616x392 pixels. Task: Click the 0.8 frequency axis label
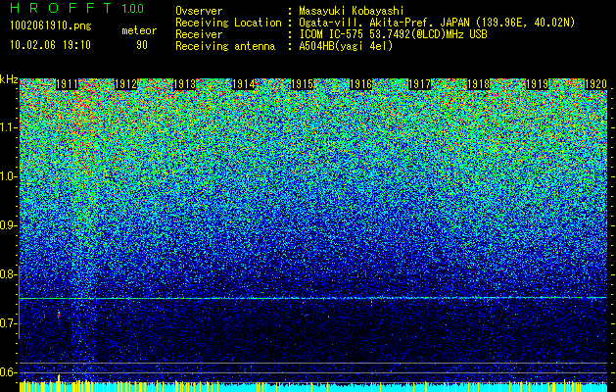(8, 274)
